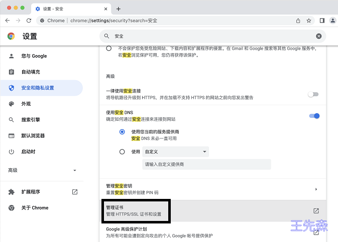Viewport: 338px width, 242px height.
Task: Click the browser window icon next to 默认浏览器
Action: [x=11, y=136]
